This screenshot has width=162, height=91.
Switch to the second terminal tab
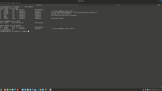pyautogui.click(x=118, y=5)
